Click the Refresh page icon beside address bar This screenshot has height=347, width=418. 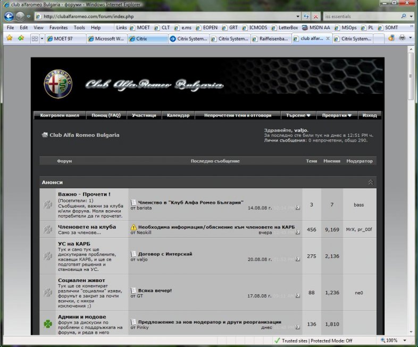[x=306, y=16]
